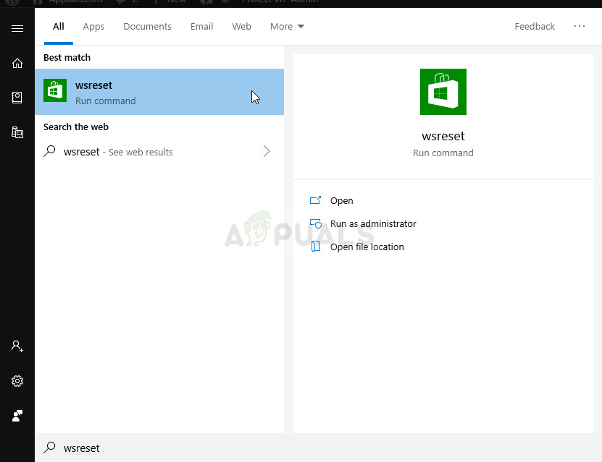The image size is (602, 462).
Task: Switch to the All tab
Action: (x=59, y=27)
